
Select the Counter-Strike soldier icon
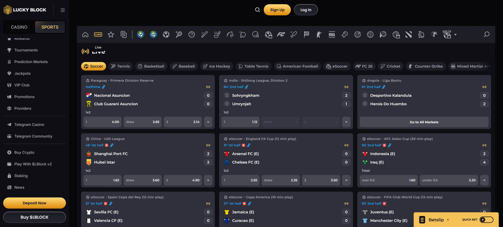click(x=319, y=34)
